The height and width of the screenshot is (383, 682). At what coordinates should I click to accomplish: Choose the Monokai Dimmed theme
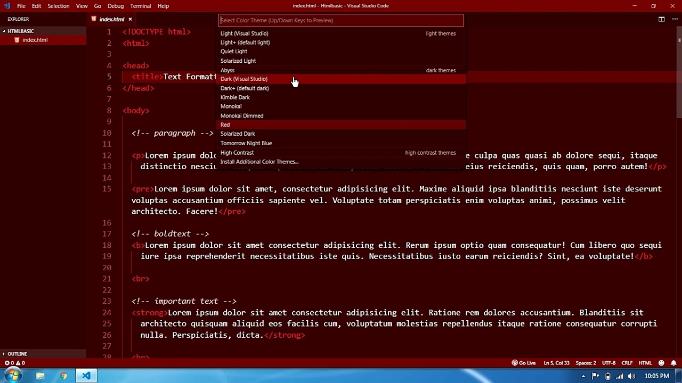click(x=342, y=115)
